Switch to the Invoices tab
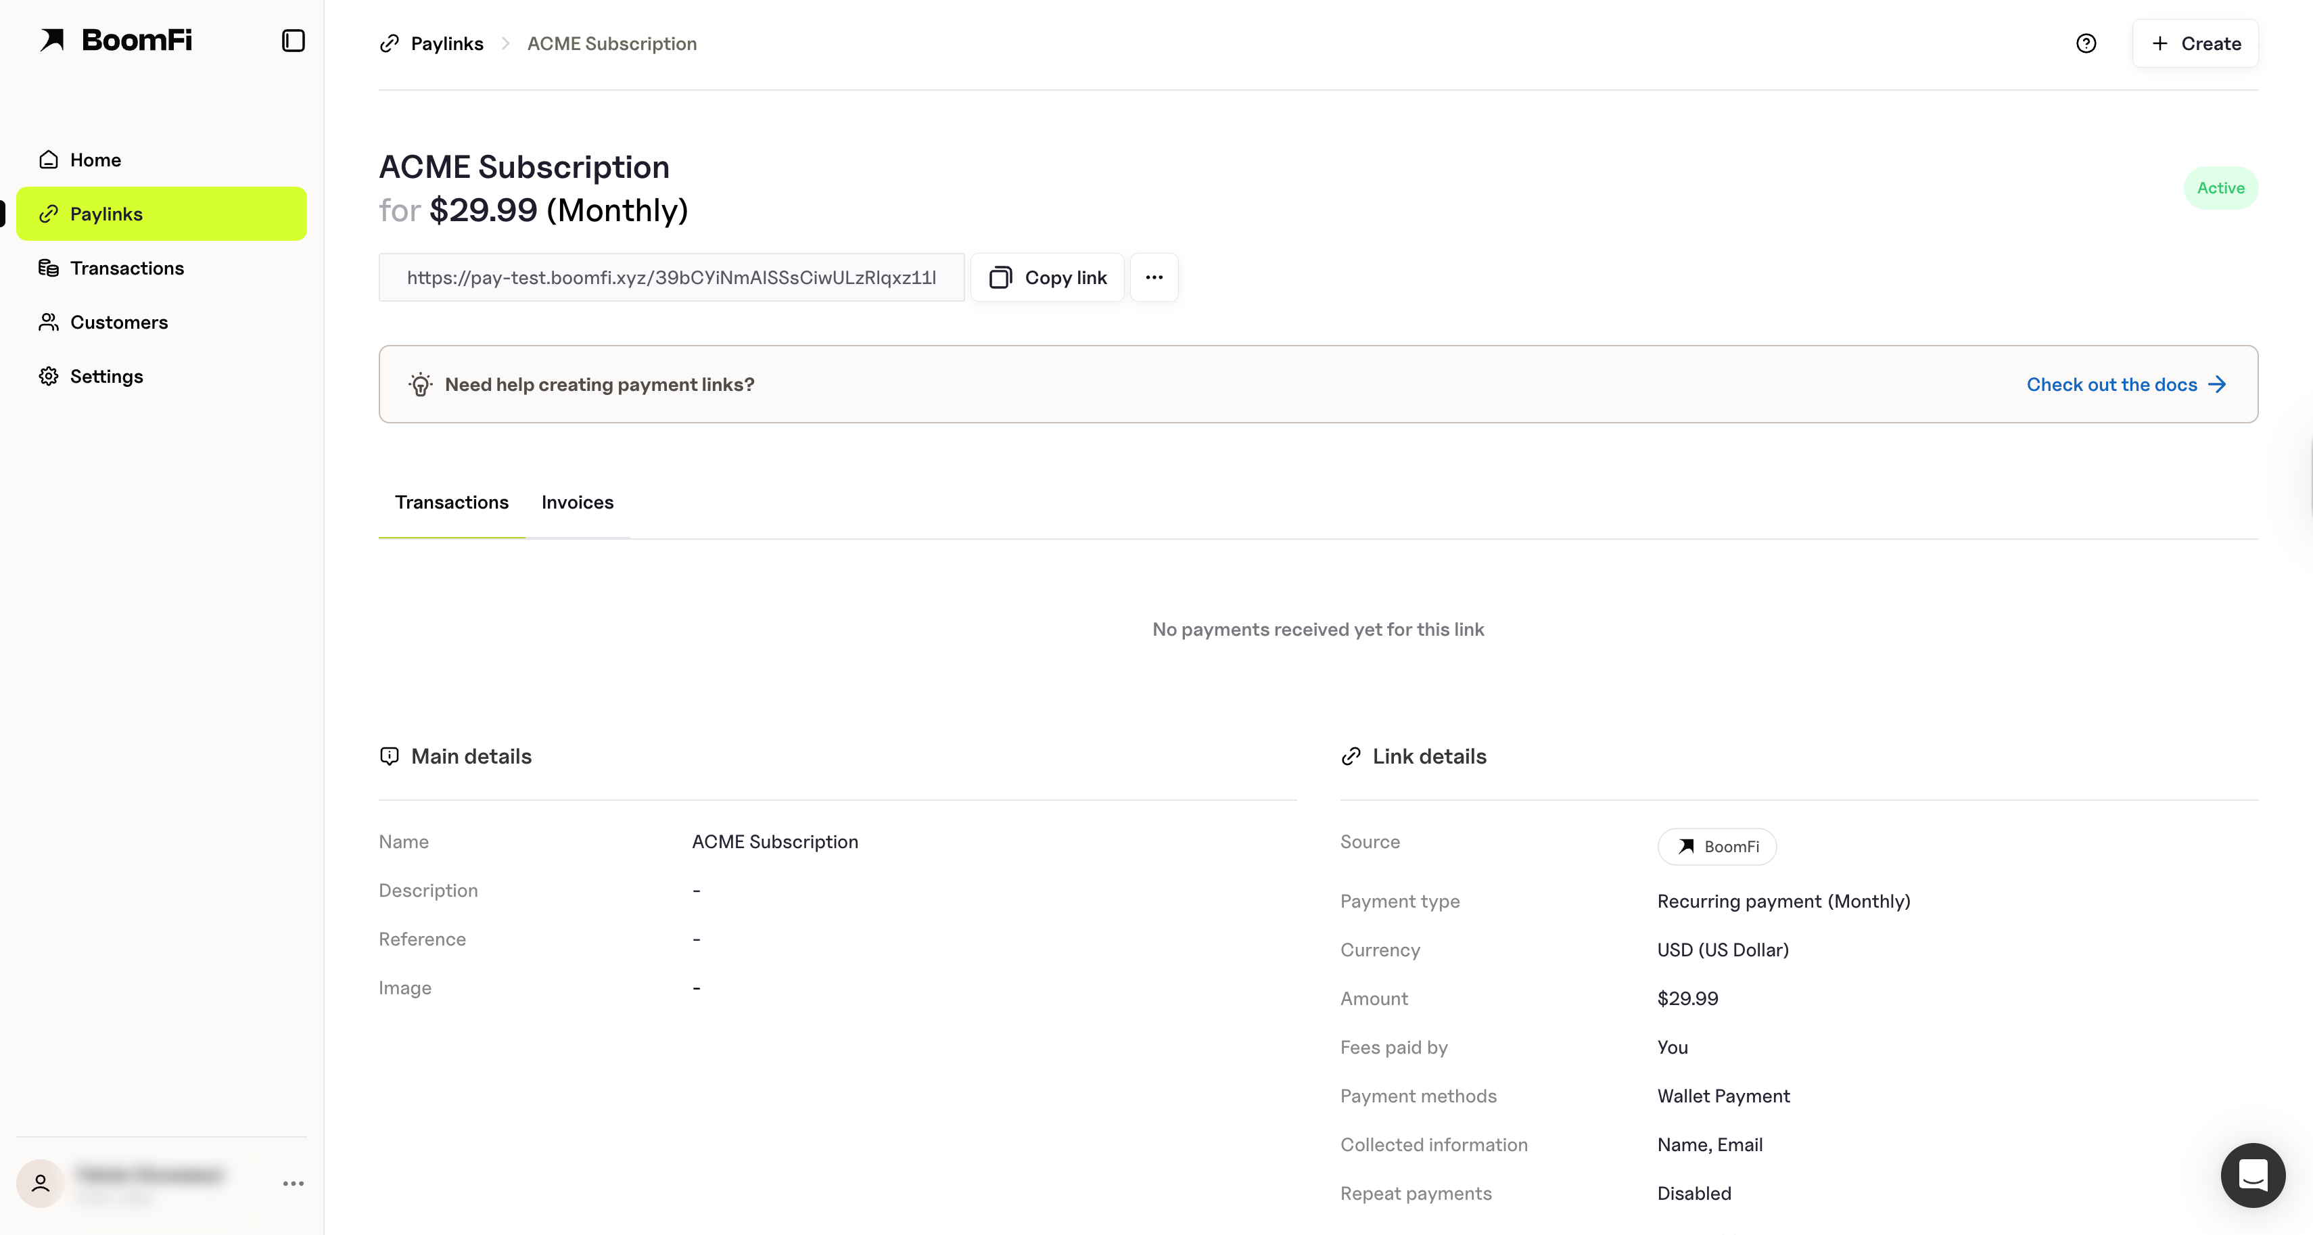 [576, 502]
